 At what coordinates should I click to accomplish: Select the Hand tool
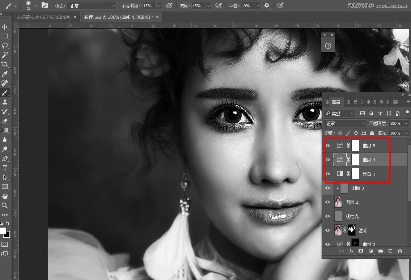(5, 196)
